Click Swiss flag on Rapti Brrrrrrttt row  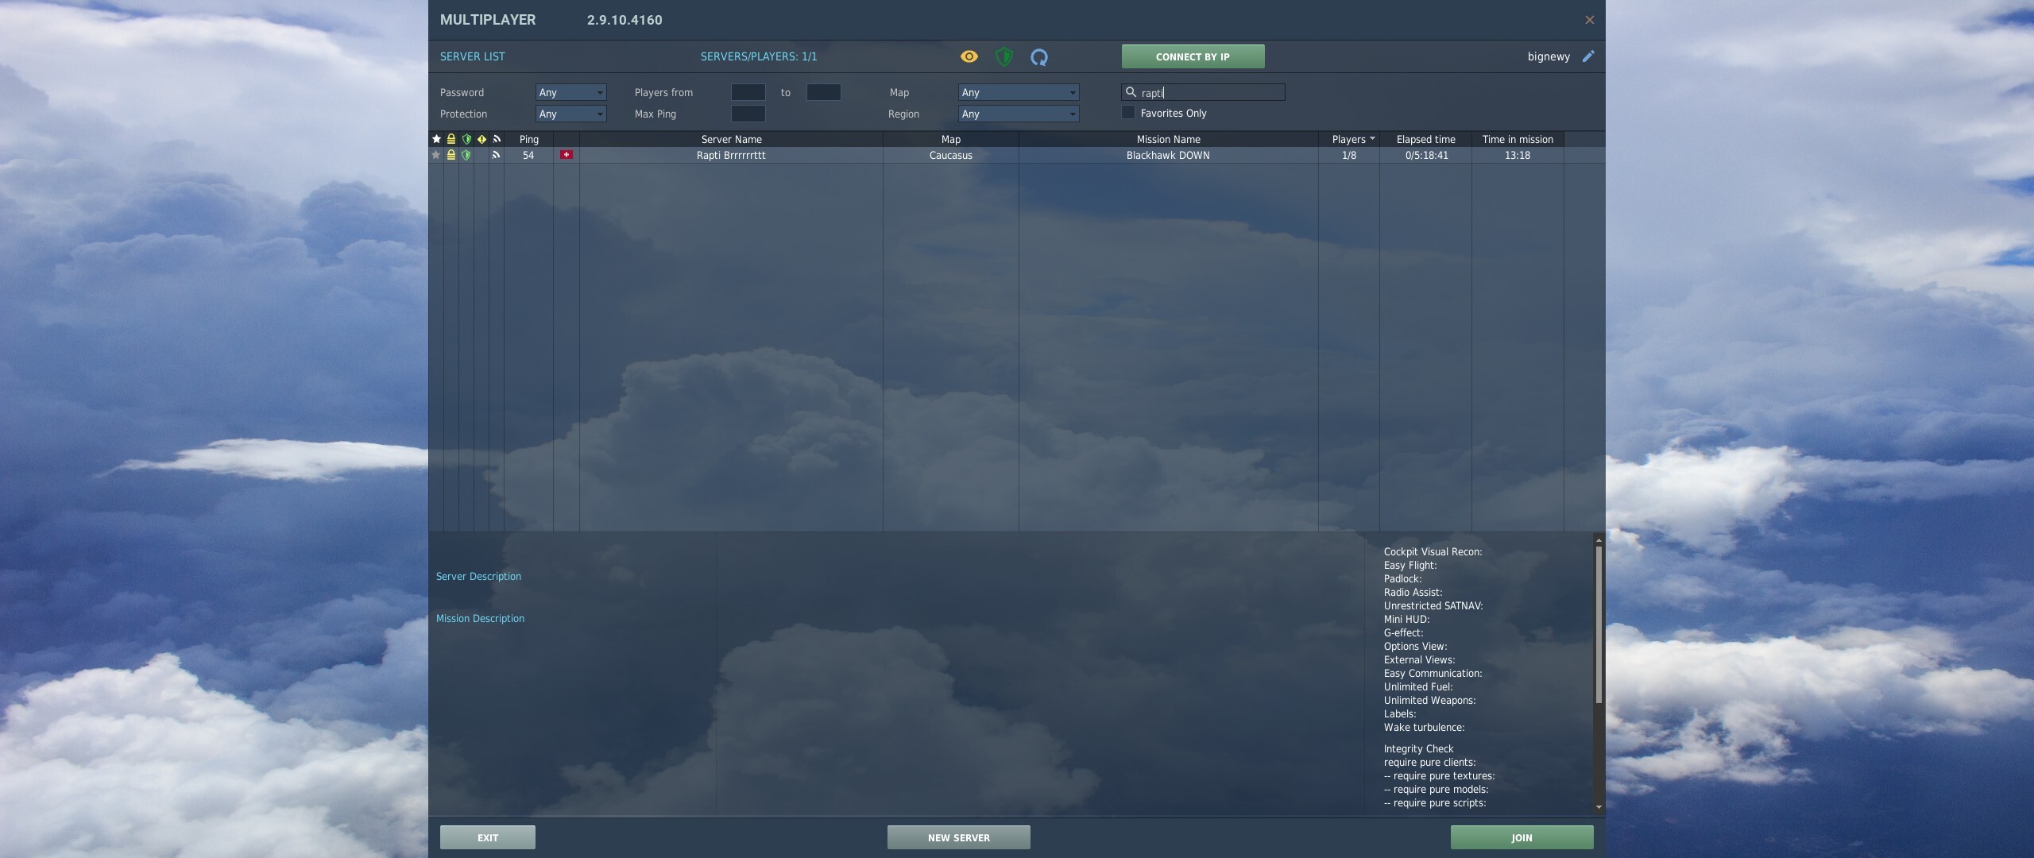pyautogui.click(x=567, y=155)
